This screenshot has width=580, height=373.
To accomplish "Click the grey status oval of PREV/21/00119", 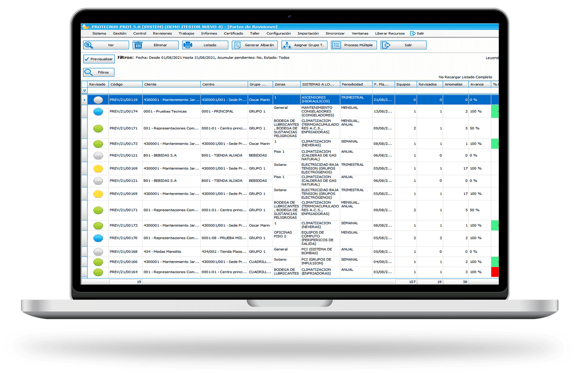I will pyautogui.click(x=98, y=100).
